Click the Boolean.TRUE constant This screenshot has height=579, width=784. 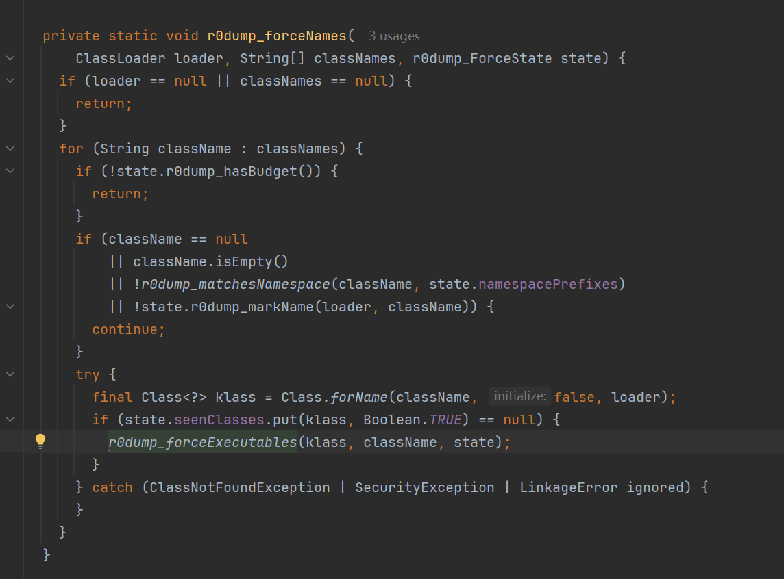tap(412, 420)
